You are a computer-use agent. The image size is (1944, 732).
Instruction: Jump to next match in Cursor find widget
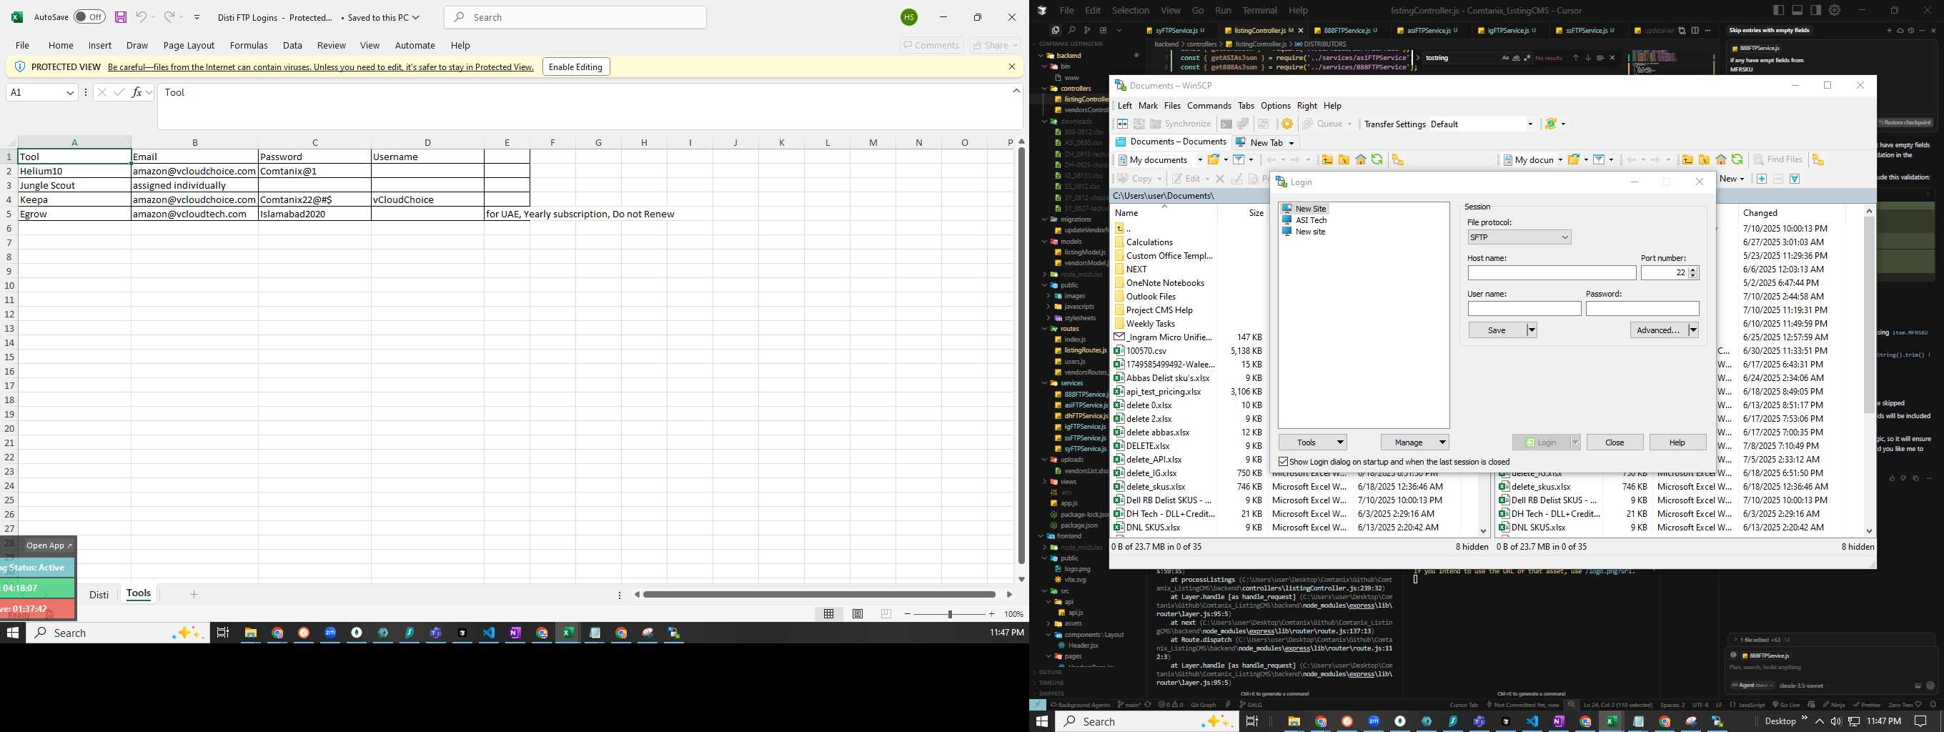click(1587, 58)
